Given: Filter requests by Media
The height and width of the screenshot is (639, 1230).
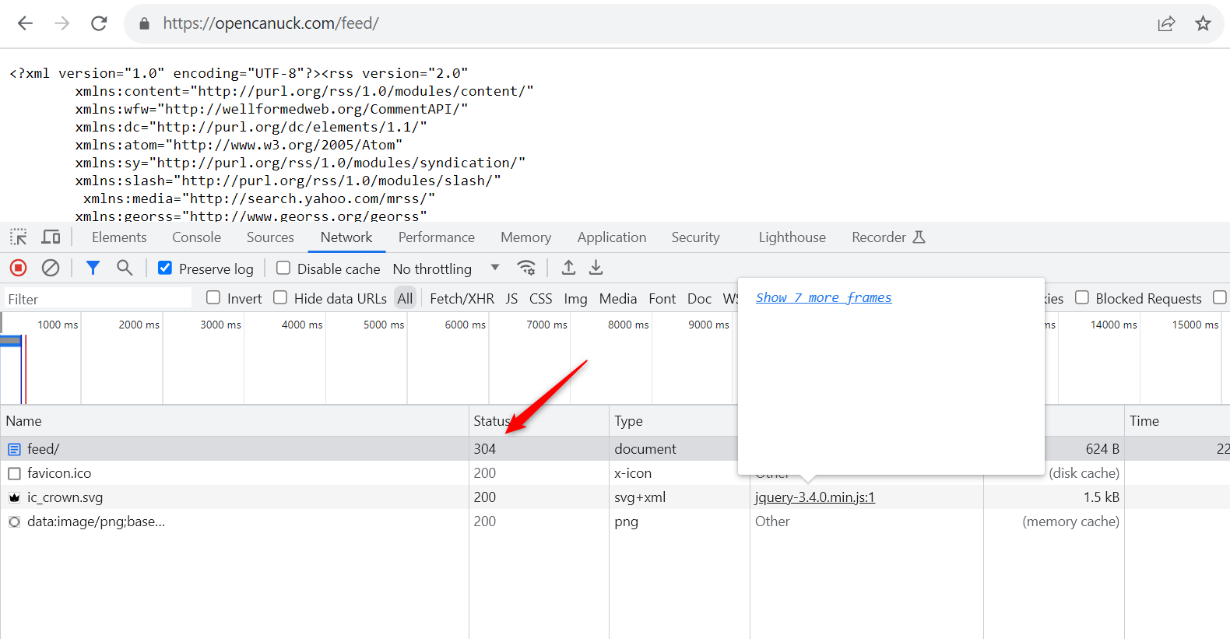Looking at the screenshot, I should [x=618, y=298].
